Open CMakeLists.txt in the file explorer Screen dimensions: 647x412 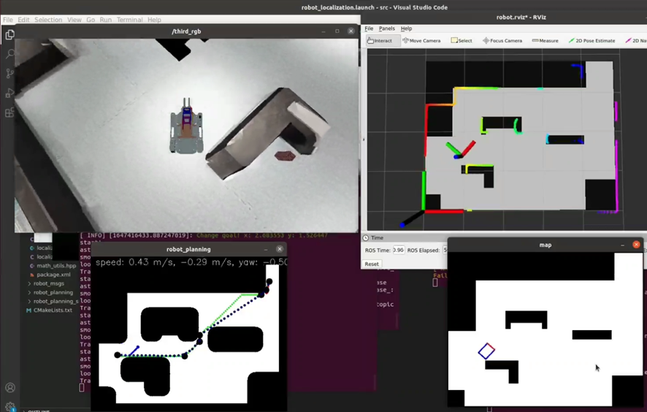(53, 310)
